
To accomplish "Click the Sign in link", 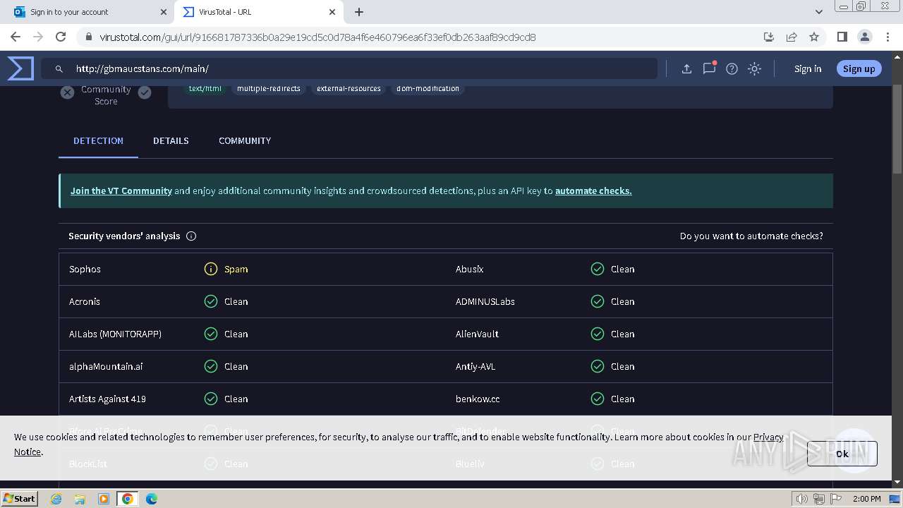I will click(808, 69).
